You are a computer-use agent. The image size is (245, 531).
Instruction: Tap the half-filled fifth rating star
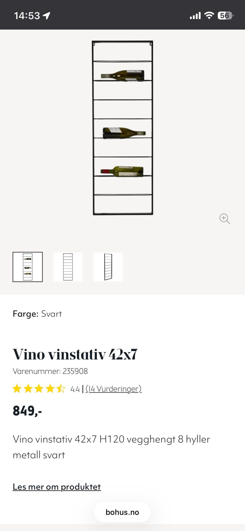click(x=61, y=389)
